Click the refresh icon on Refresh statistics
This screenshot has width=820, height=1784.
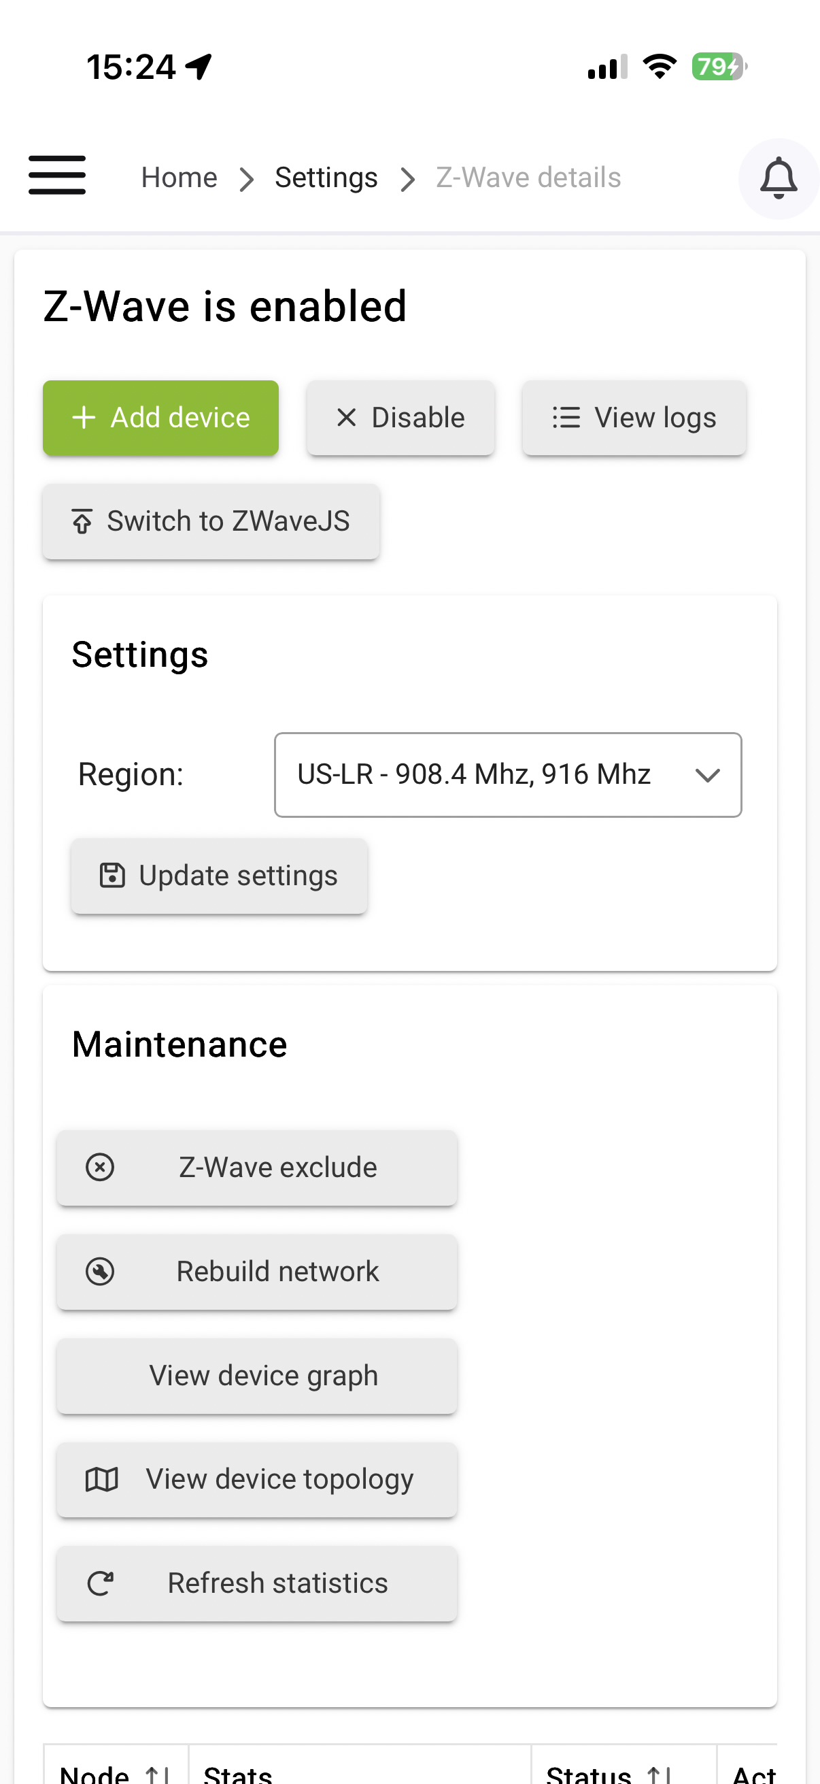pos(101,1583)
